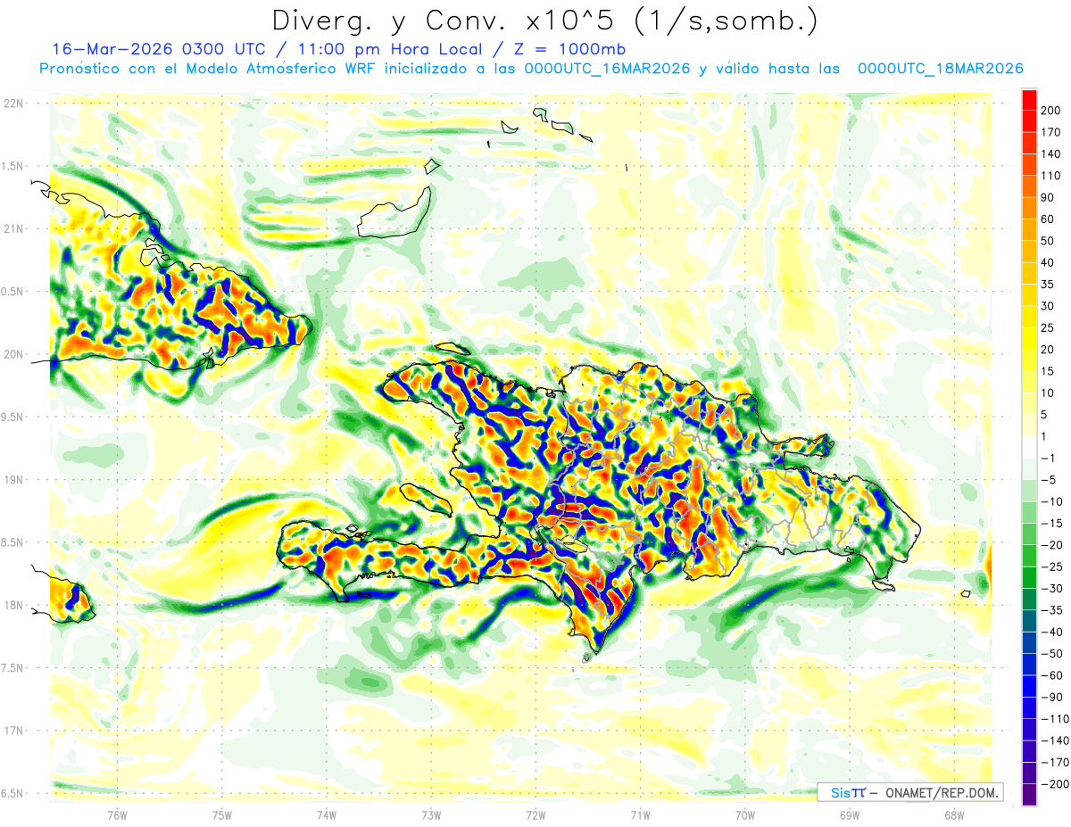
Task: Click the 'ONAMET/REP.DOM.' credit label
Action: coord(941,792)
